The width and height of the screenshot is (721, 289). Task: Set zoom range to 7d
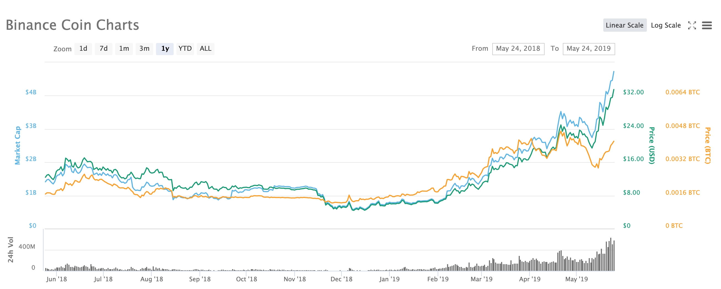104,49
